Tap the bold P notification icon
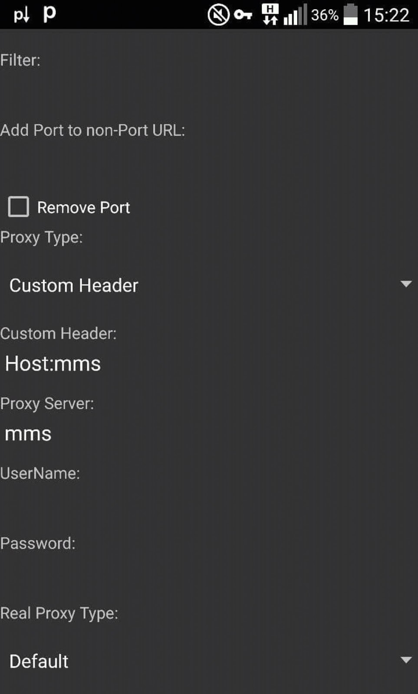 click(49, 14)
